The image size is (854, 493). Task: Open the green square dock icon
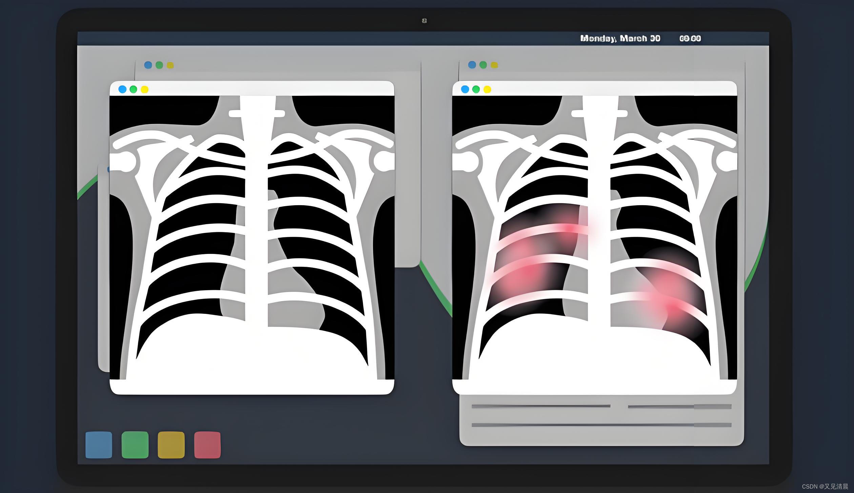click(x=135, y=445)
